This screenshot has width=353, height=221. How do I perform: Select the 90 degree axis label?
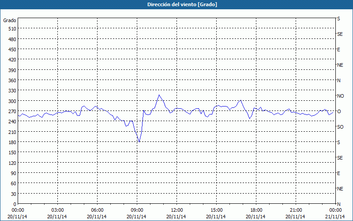click(x=14, y=173)
